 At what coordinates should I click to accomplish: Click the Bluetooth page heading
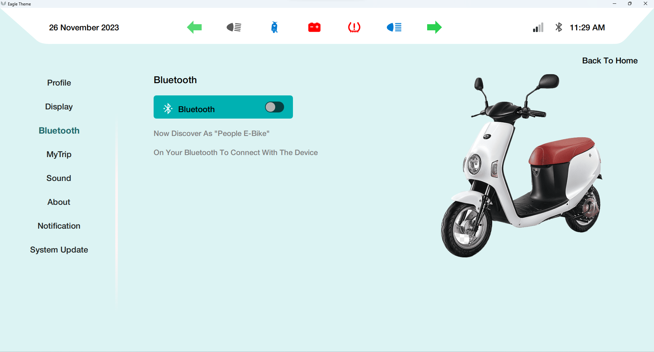(175, 80)
